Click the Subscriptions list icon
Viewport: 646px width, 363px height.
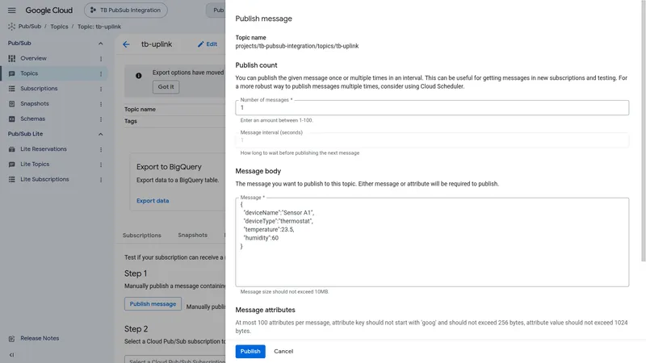11,89
